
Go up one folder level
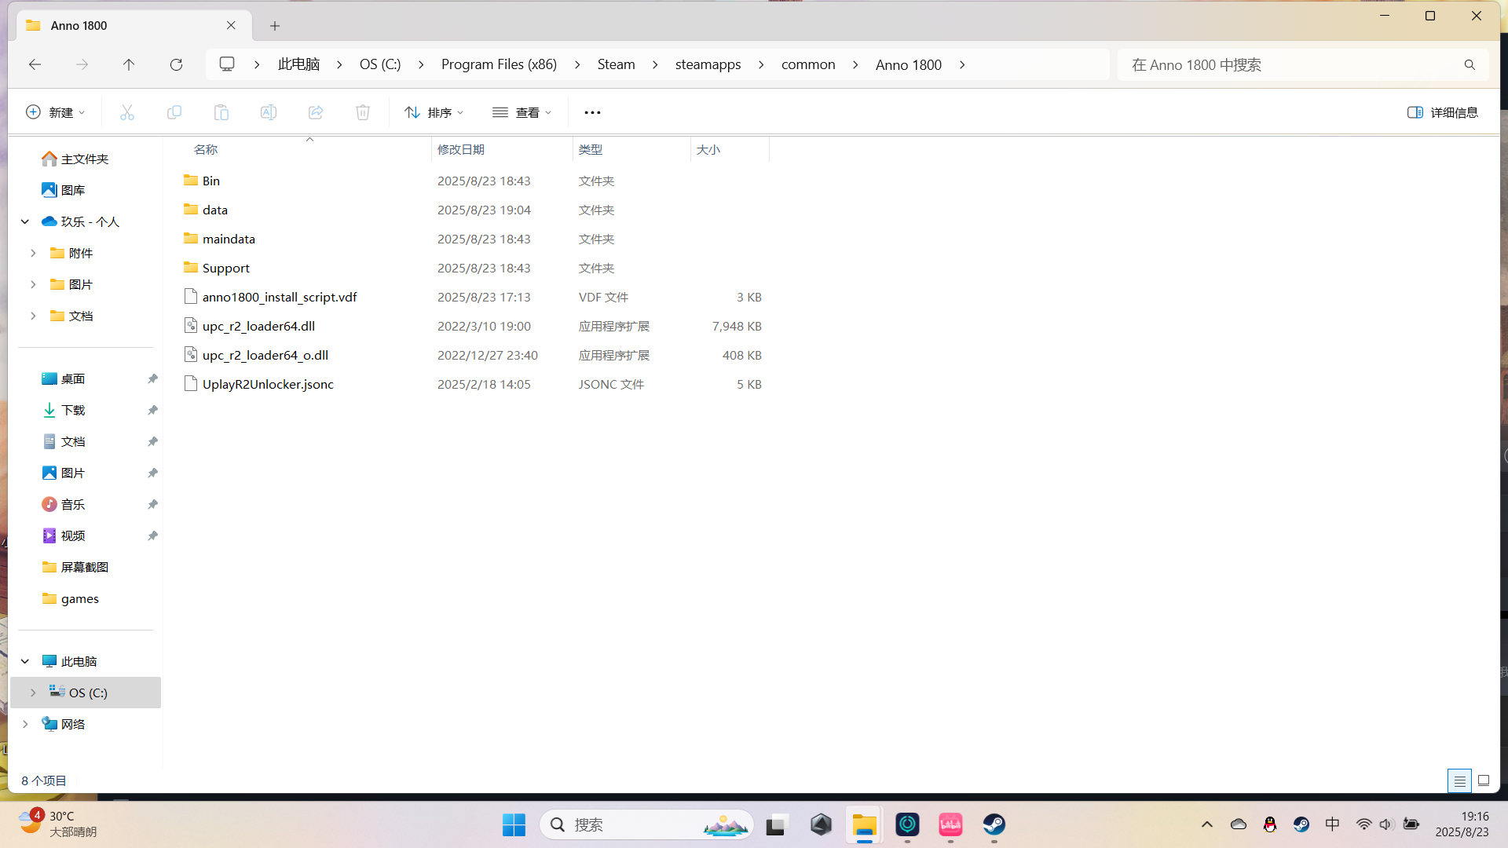tap(129, 64)
